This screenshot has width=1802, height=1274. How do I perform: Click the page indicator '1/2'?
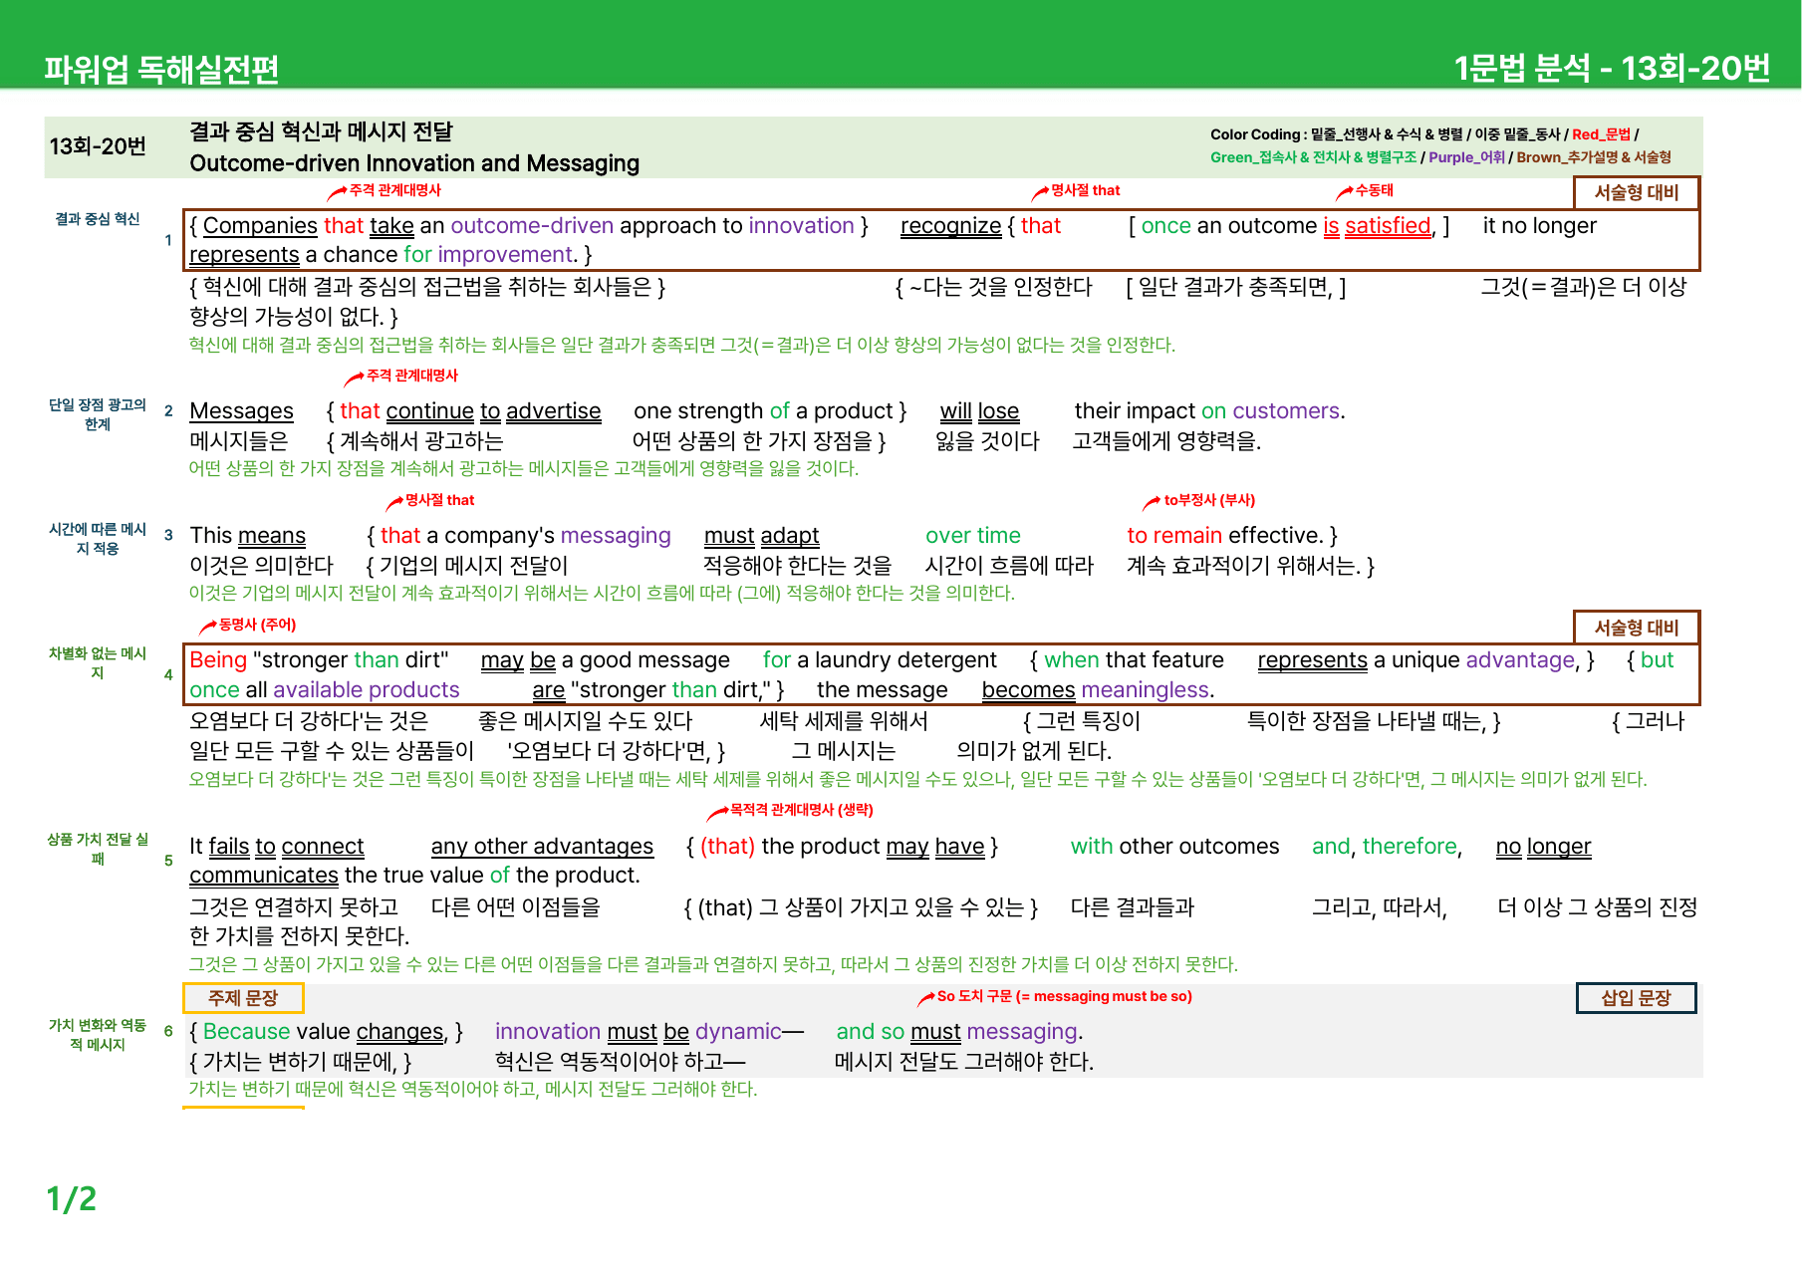click(x=71, y=1199)
